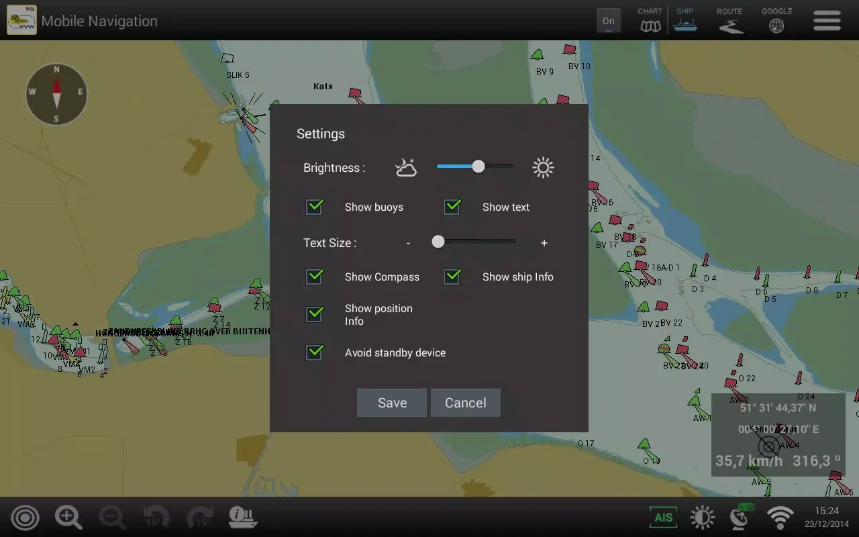Cancel the settings dialog
Screen dimensions: 859x537
466,403
